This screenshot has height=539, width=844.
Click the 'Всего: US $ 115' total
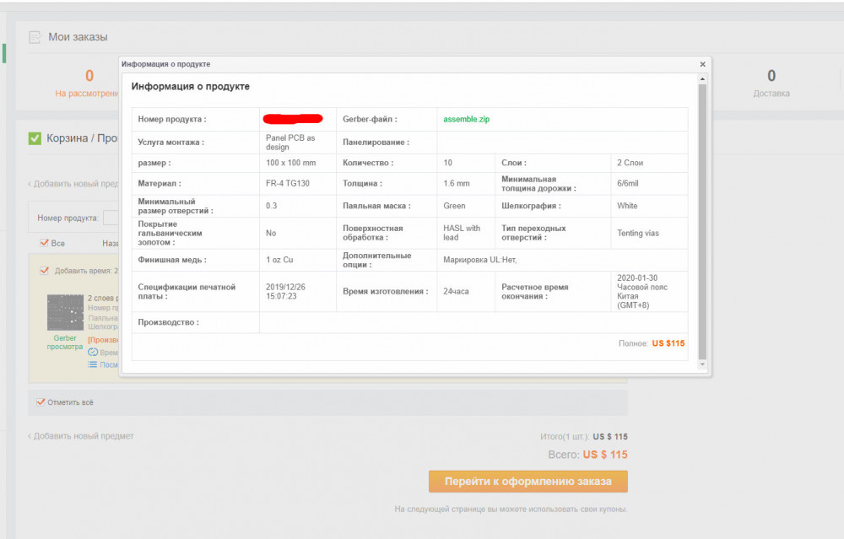587,455
